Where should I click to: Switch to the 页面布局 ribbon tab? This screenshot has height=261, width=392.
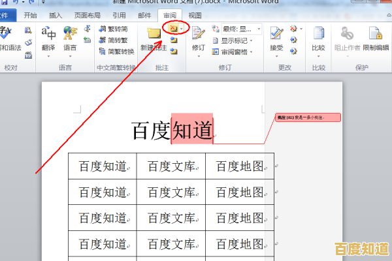pyautogui.click(x=88, y=16)
